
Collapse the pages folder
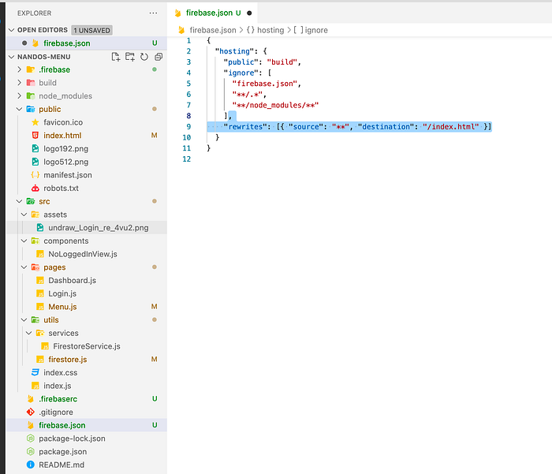pos(24,267)
